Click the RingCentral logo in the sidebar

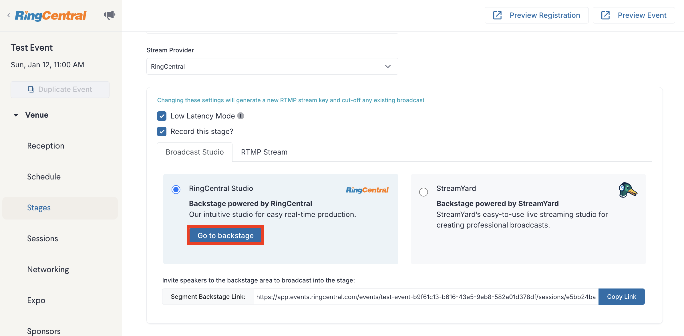pyautogui.click(x=51, y=15)
